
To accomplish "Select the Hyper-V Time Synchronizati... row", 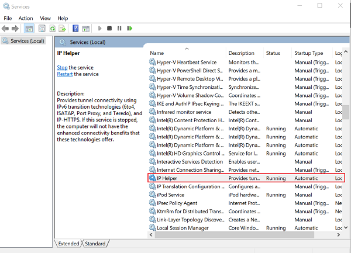I will 245,87.
